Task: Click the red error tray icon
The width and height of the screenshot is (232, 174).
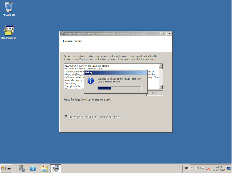Action: point(208,169)
